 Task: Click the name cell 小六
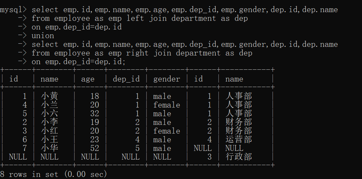pyautogui.click(x=49, y=113)
